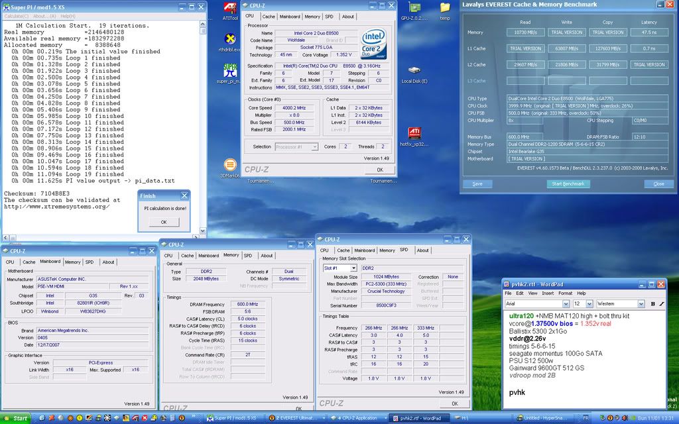679x424 pixels.
Task: Open the Help menu in Super PI
Action: click(x=68, y=16)
